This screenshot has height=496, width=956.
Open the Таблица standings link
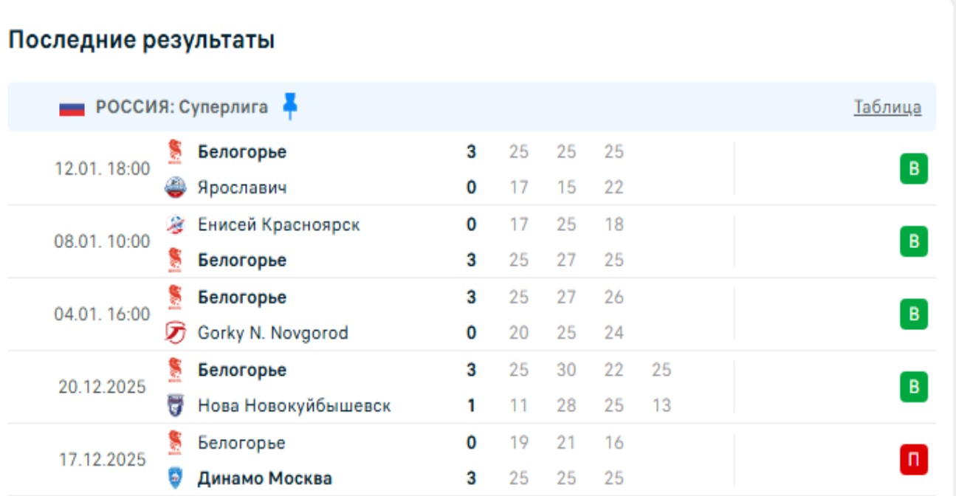pyautogui.click(x=887, y=108)
